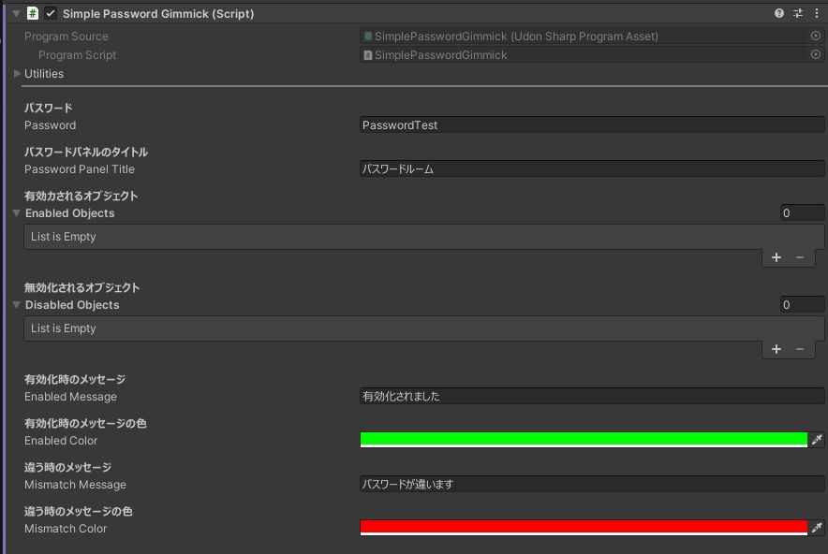This screenshot has width=828, height=554.
Task: Toggle Simple Password Gimmick enabled checkbox
Action: click(x=51, y=13)
